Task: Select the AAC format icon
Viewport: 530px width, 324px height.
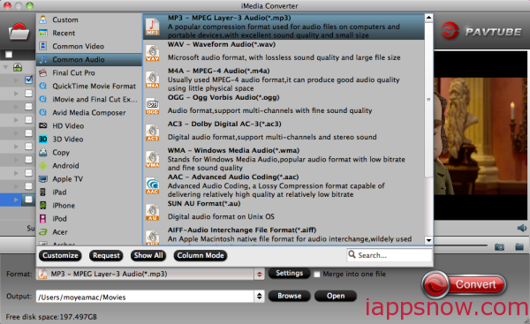Action: tap(153, 185)
